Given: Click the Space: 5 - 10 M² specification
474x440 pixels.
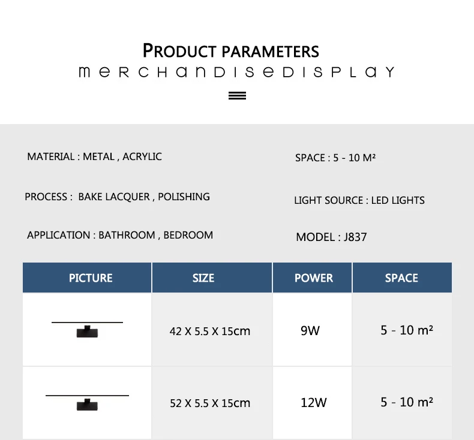Looking at the screenshot, I should point(335,158).
